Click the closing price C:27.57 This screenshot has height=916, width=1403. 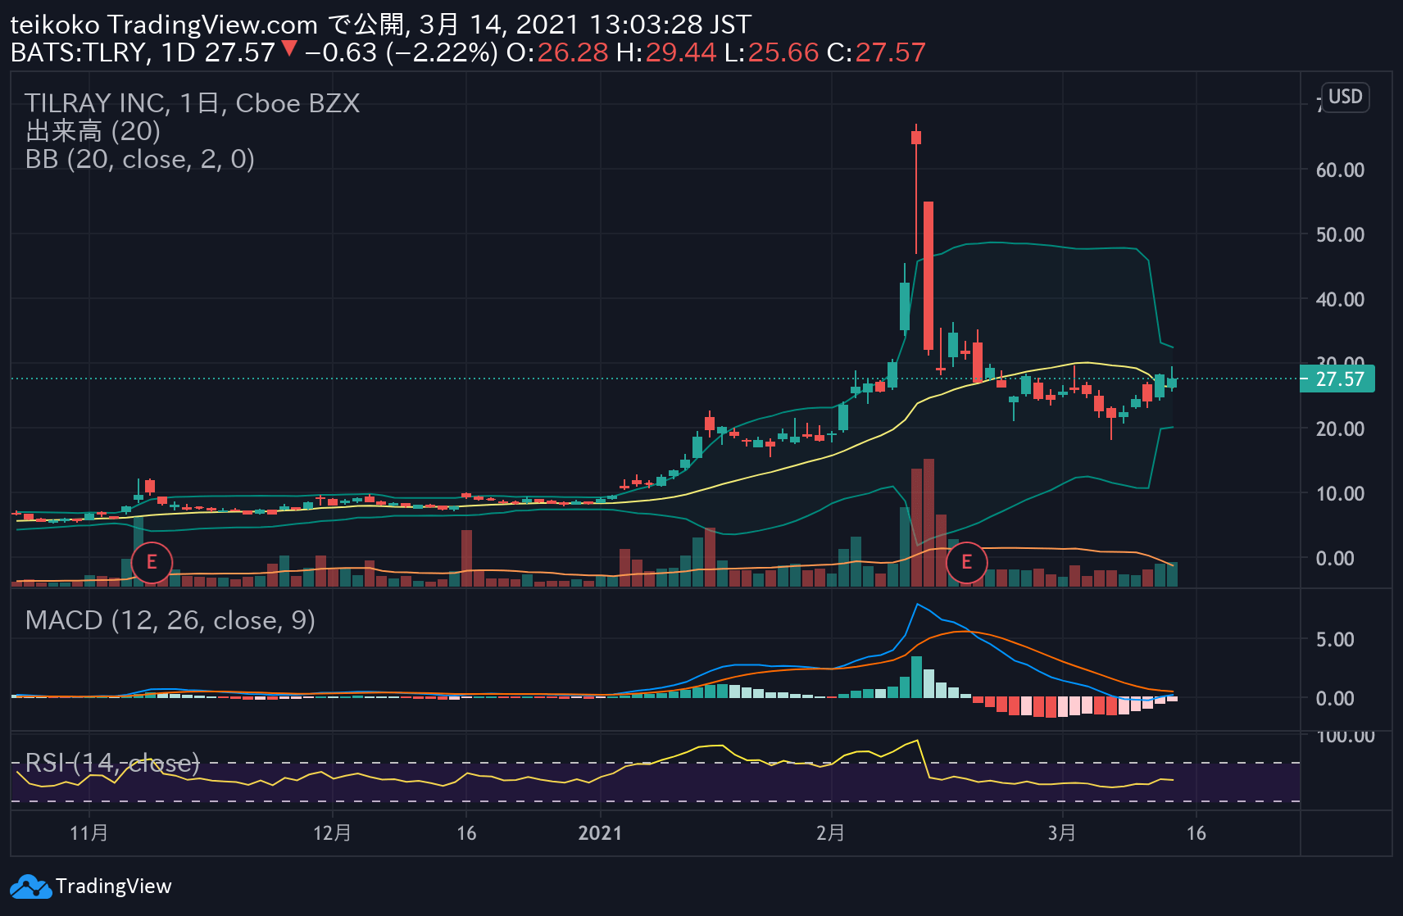click(x=876, y=52)
